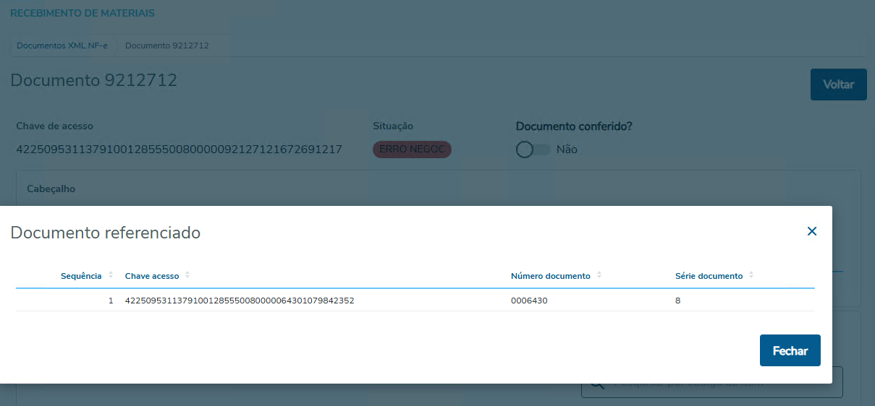
Task: Click the Número documento column header
Action: pyautogui.click(x=551, y=276)
